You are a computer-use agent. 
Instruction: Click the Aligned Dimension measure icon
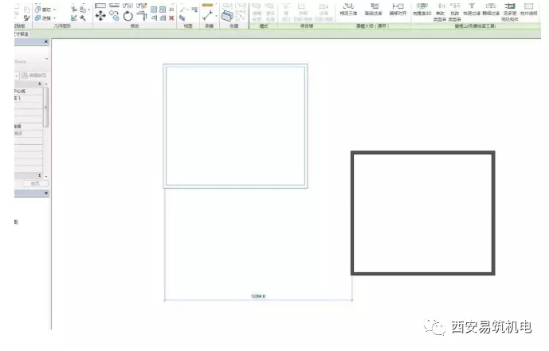point(208,15)
